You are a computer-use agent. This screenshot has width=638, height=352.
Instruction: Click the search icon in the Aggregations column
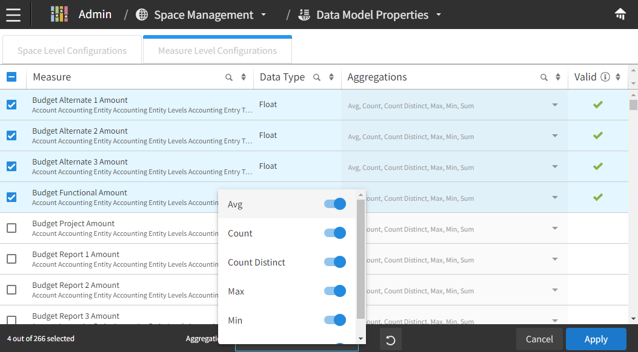point(545,77)
